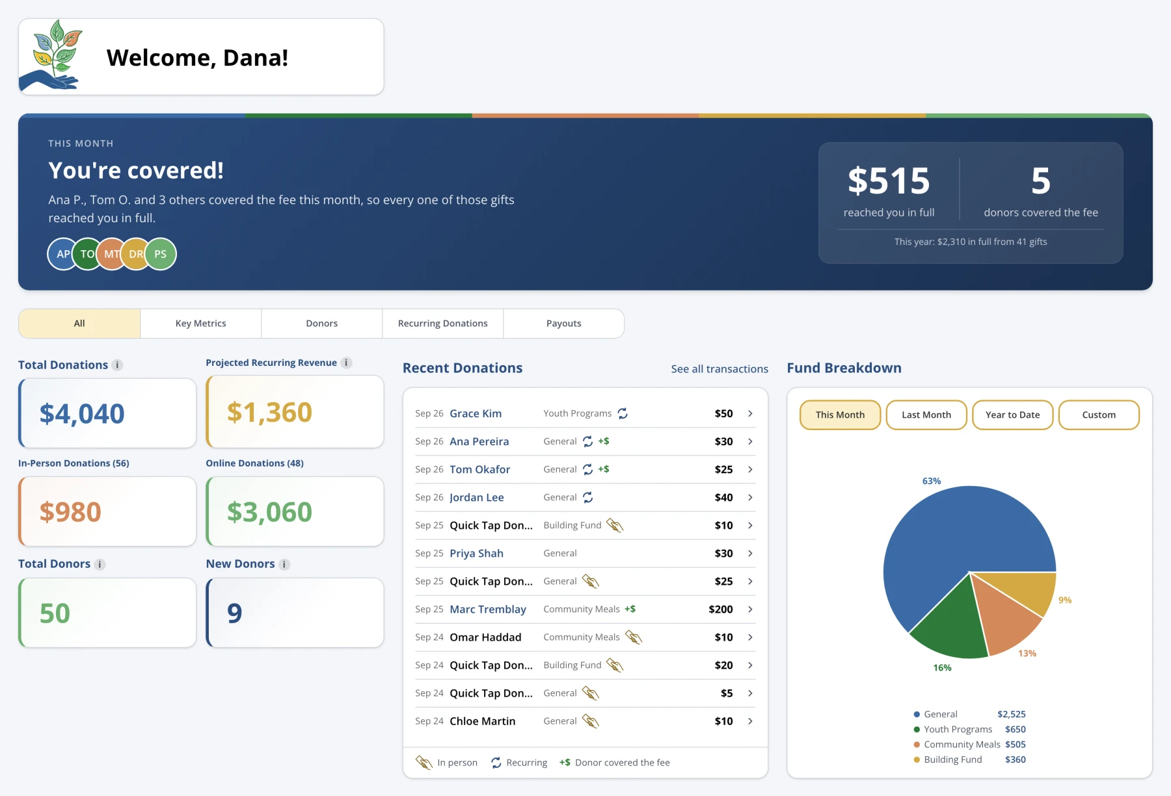Select the Last Month fund period
This screenshot has width=1171, height=796.
[926, 415]
